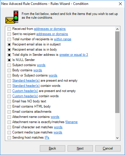The width and height of the screenshot is (125, 155).
Task: Click the scroll up arrow of conditions list
Action: tap(117, 29)
